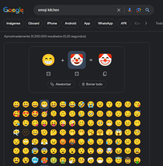The height and width of the screenshot is (166, 163).
Task: Clear the search box with the X
Action: coord(119,10)
